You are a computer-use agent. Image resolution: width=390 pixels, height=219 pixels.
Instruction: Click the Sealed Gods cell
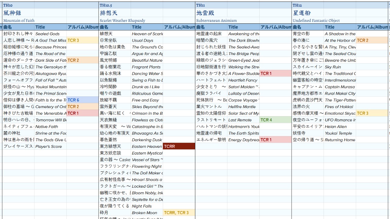[50, 34]
